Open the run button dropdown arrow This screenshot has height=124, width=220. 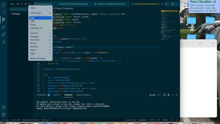click(169, 4)
